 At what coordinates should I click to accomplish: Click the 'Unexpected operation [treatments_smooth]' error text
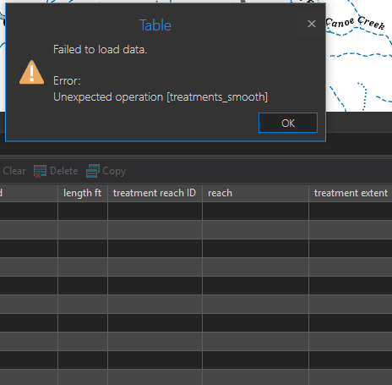[x=161, y=97]
